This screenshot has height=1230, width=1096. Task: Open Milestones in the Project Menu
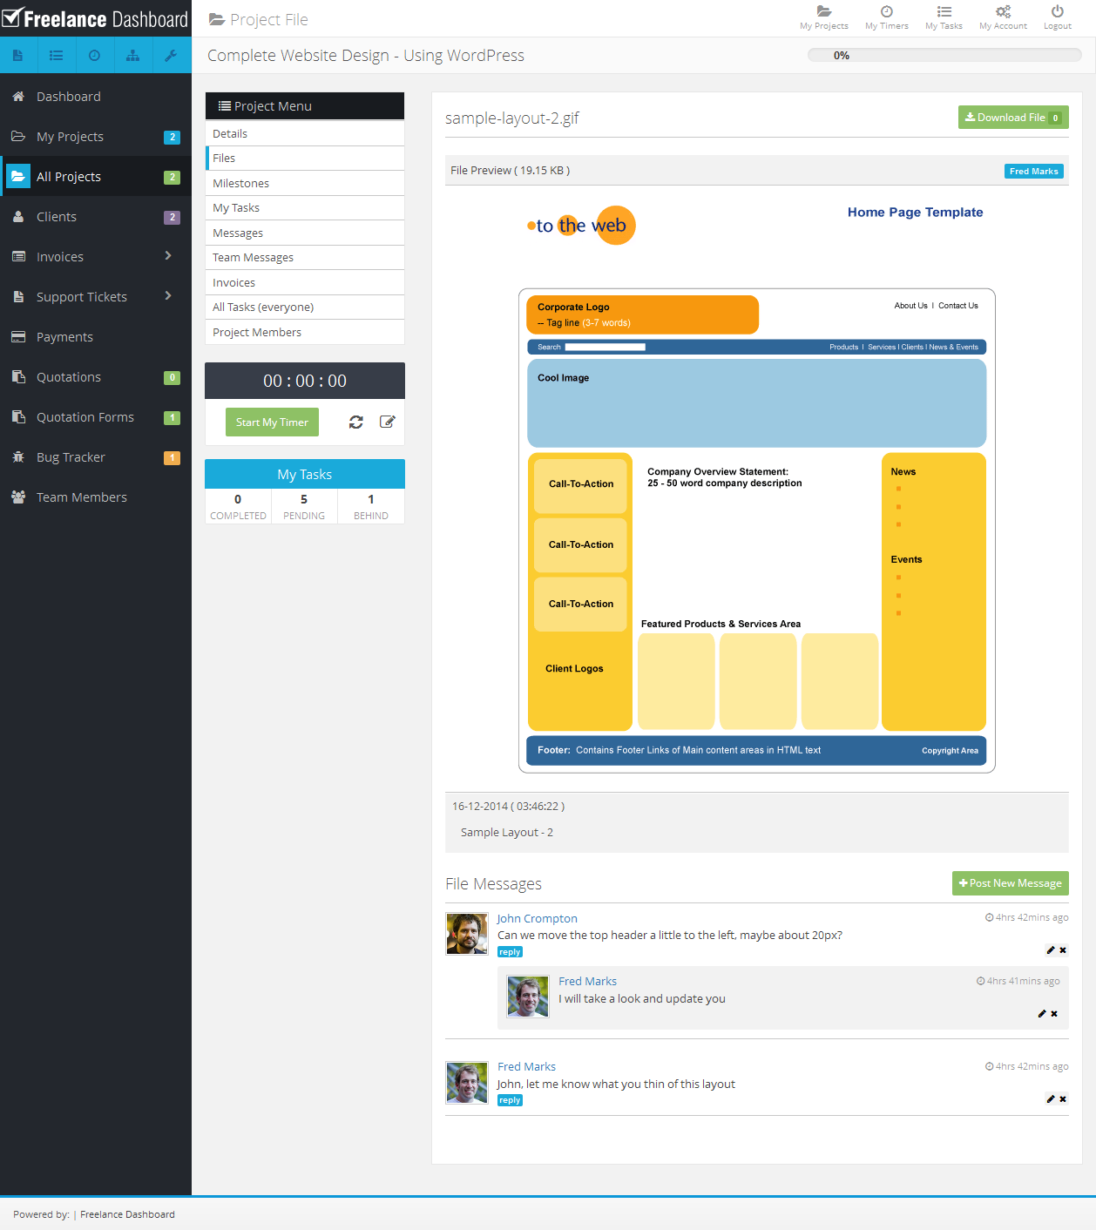(x=305, y=184)
